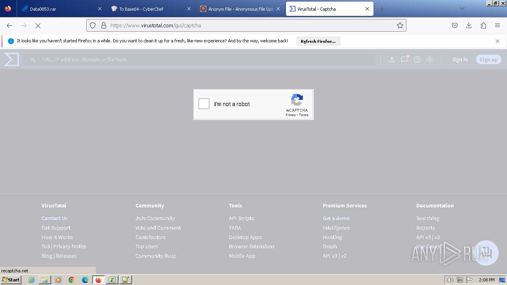Open the Get a demo link
Image resolution: width=507 pixels, height=285 pixels.
[336, 218]
